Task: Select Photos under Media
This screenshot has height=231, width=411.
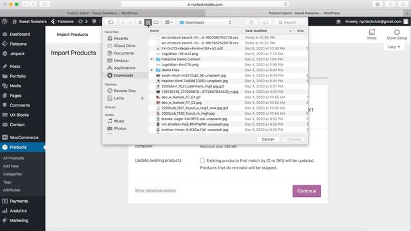Action: [120, 128]
